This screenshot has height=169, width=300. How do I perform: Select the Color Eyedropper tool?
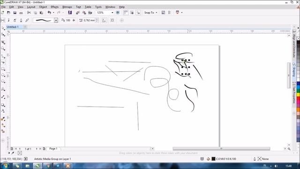pos(3,119)
